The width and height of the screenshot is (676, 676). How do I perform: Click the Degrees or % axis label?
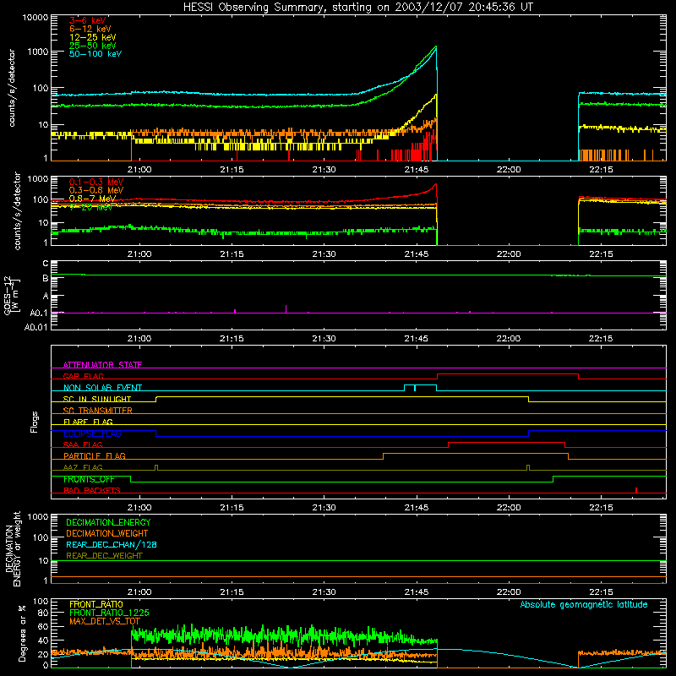(23, 633)
